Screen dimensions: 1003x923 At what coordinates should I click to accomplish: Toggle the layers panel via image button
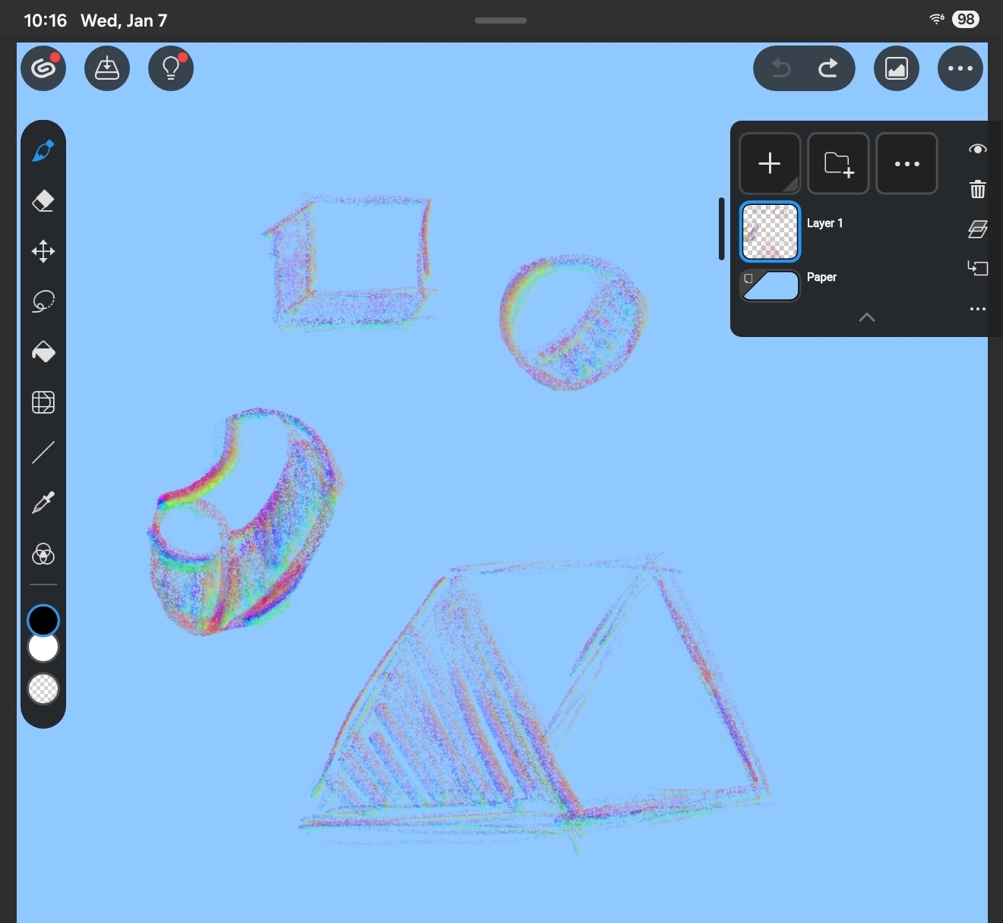pyautogui.click(x=897, y=69)
